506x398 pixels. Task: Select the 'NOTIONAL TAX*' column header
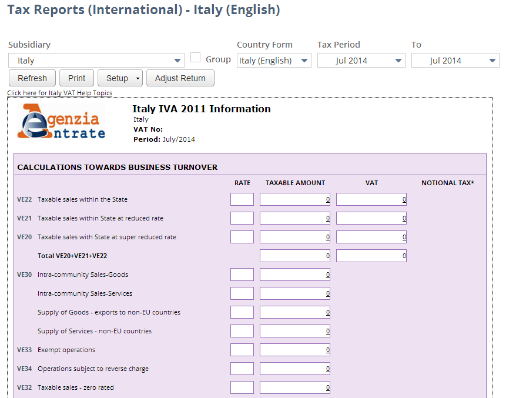point(448,183)
